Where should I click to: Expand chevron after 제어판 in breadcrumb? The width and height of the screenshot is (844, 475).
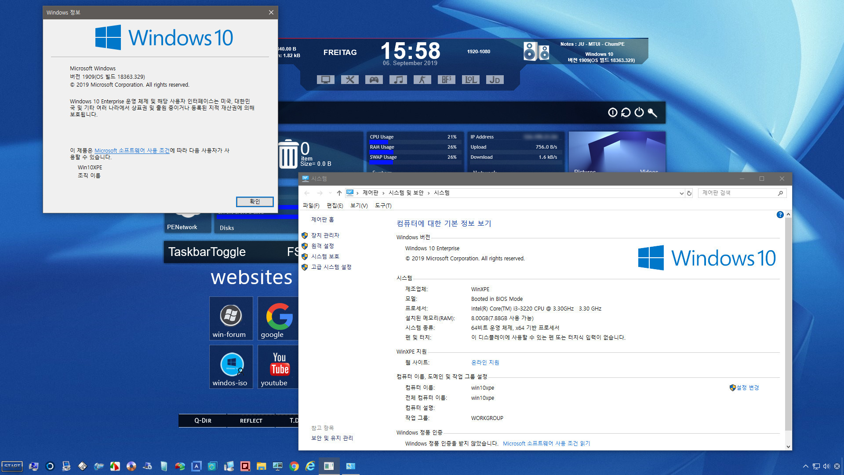click(383, 193)
